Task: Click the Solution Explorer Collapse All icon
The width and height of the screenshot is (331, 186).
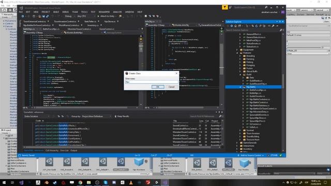Action: [260, 26]
